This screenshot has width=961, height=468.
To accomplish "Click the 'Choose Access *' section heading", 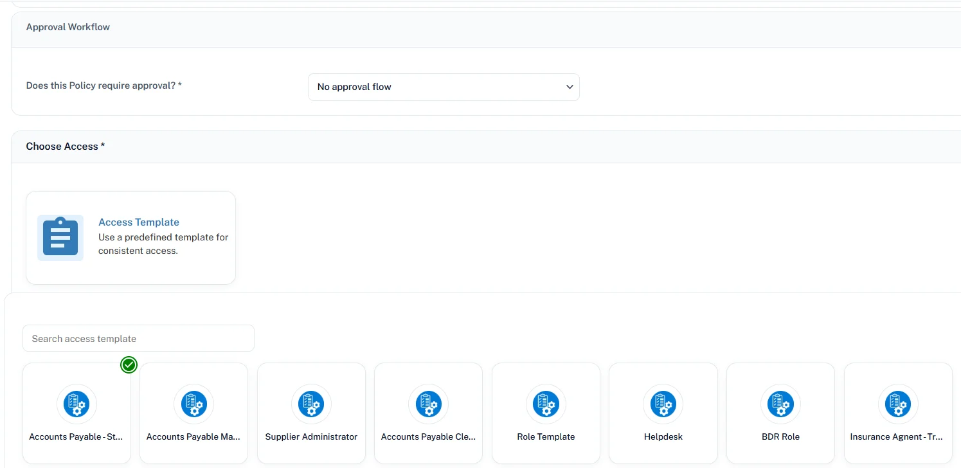I will click(65, 147).
